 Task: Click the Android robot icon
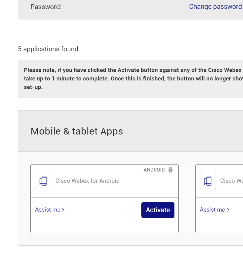pos(170,170)
